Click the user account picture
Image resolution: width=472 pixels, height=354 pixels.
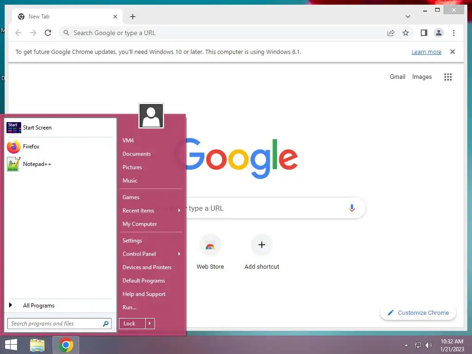[151, 116]
